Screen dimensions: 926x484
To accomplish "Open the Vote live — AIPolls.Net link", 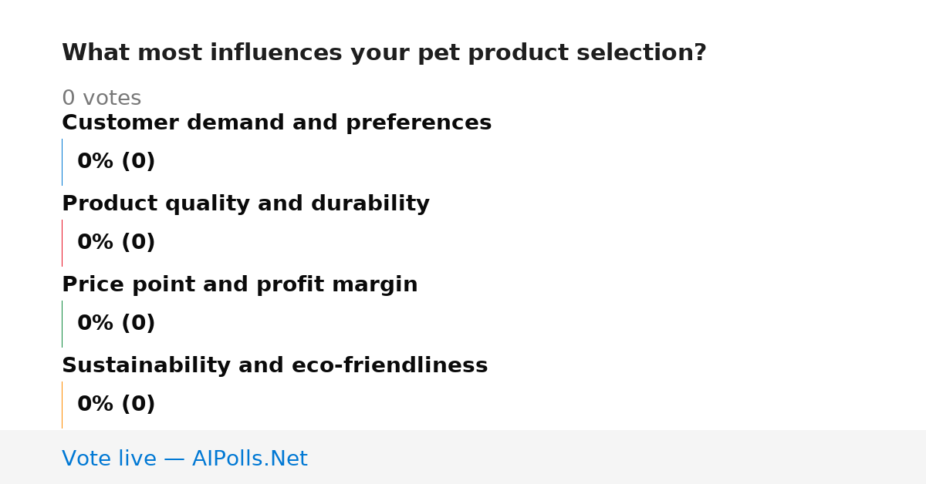I will [x=184, y=459].
